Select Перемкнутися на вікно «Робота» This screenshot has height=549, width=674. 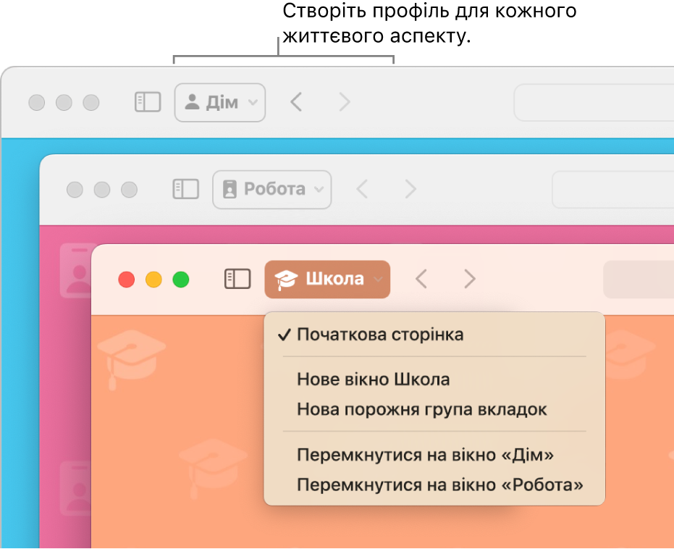coord(434,485)
